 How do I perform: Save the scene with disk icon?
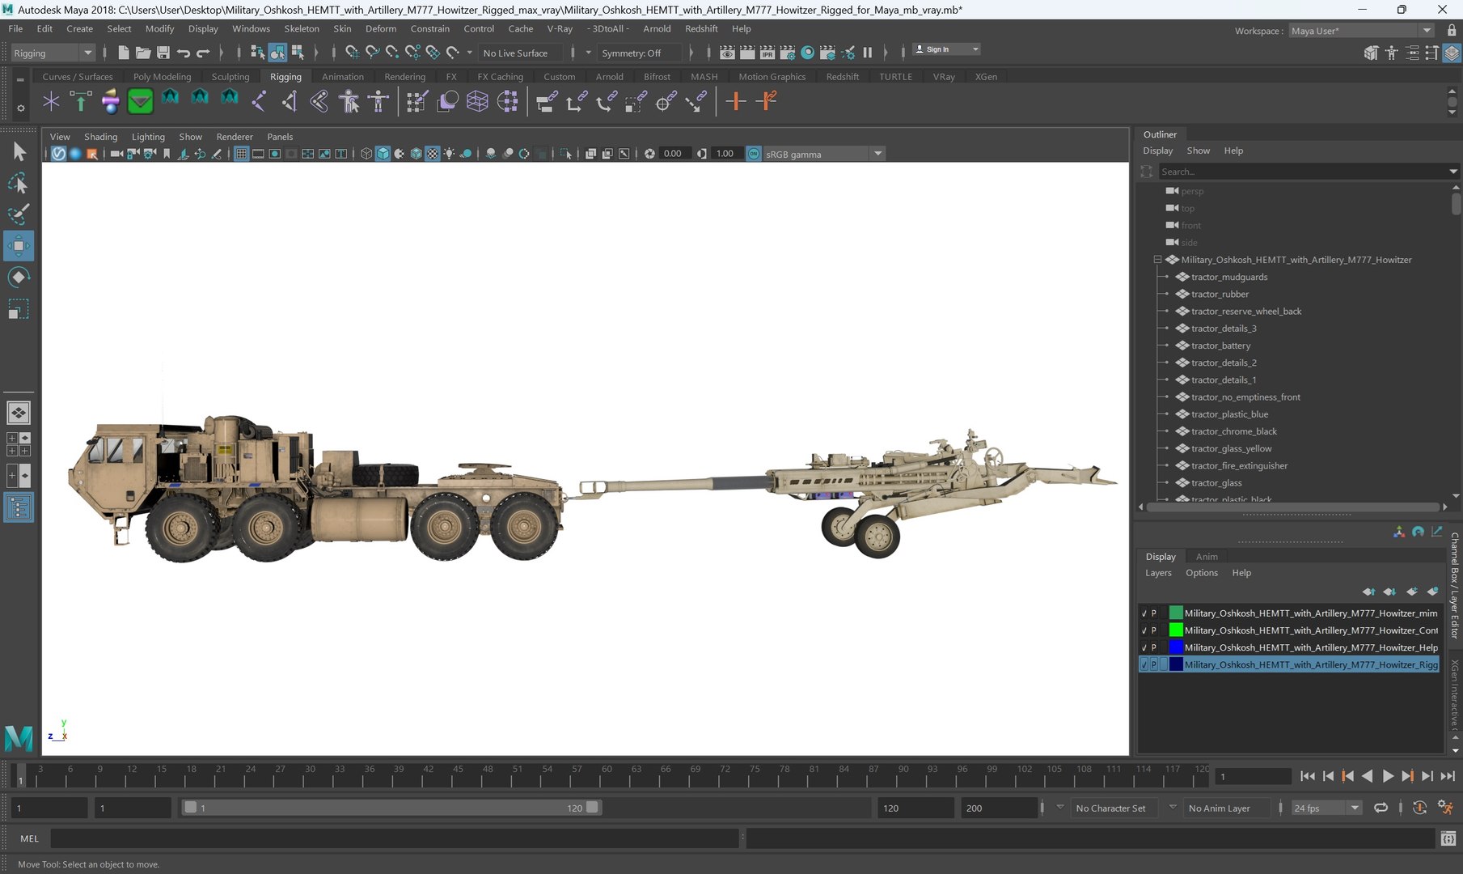(x=163, y=53)
